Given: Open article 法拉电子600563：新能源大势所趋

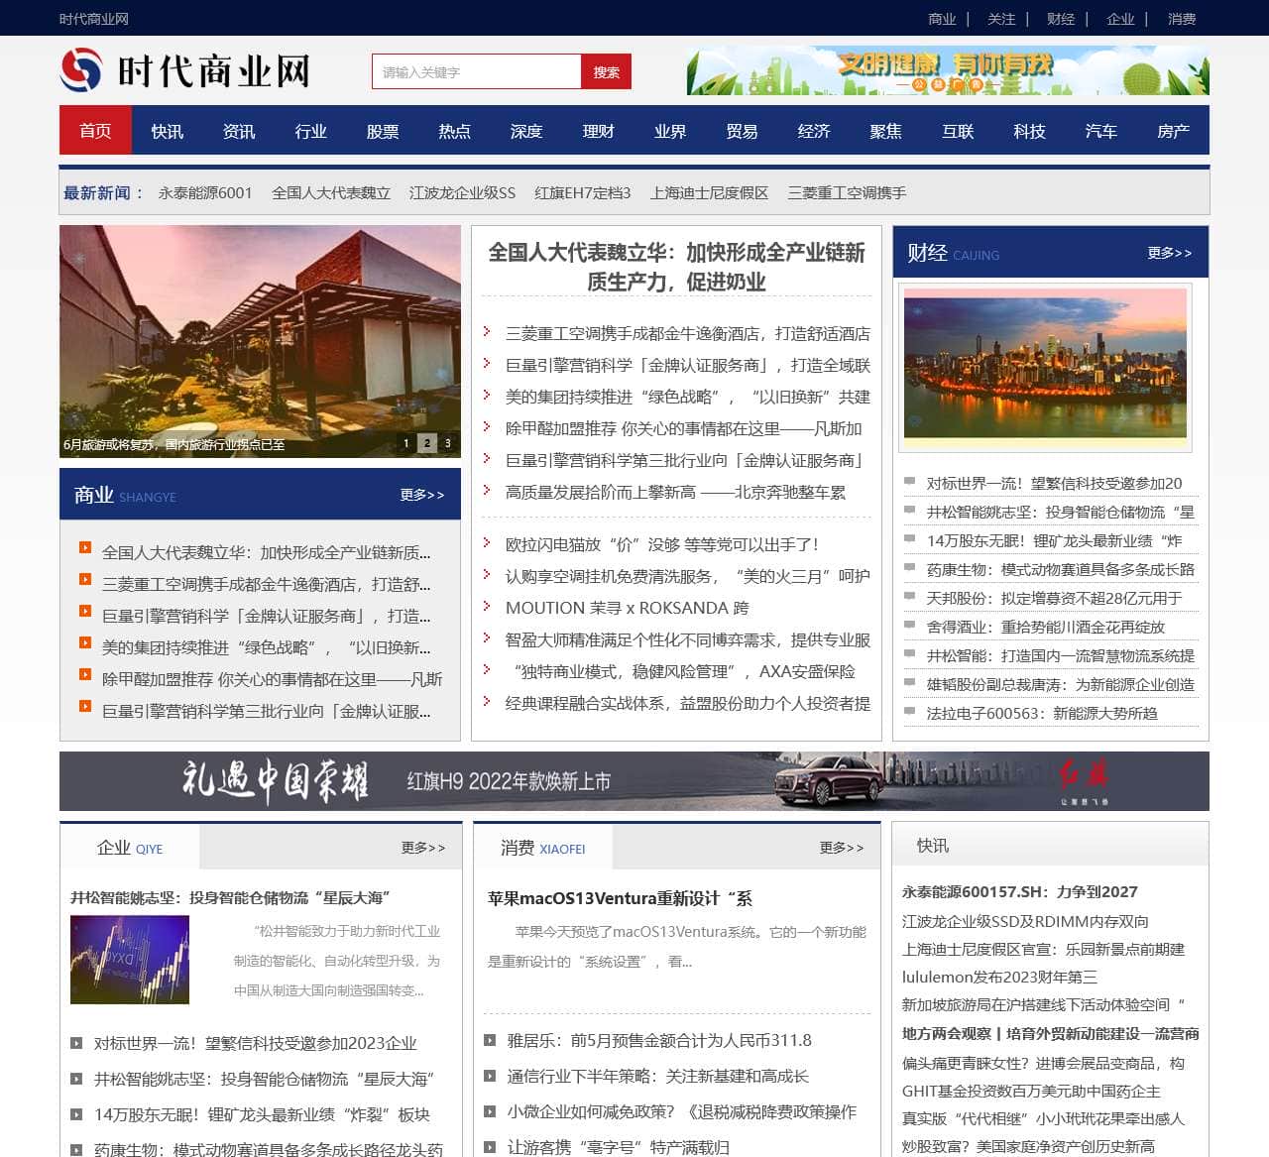Looking at the screenshot, I should coord(1042,713).
